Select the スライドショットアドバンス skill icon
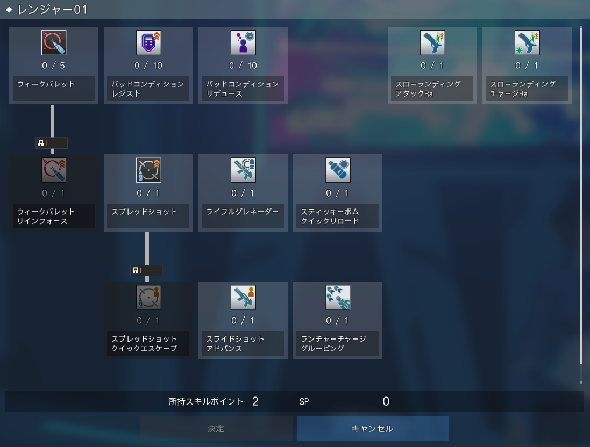 [x=243, y=298]
